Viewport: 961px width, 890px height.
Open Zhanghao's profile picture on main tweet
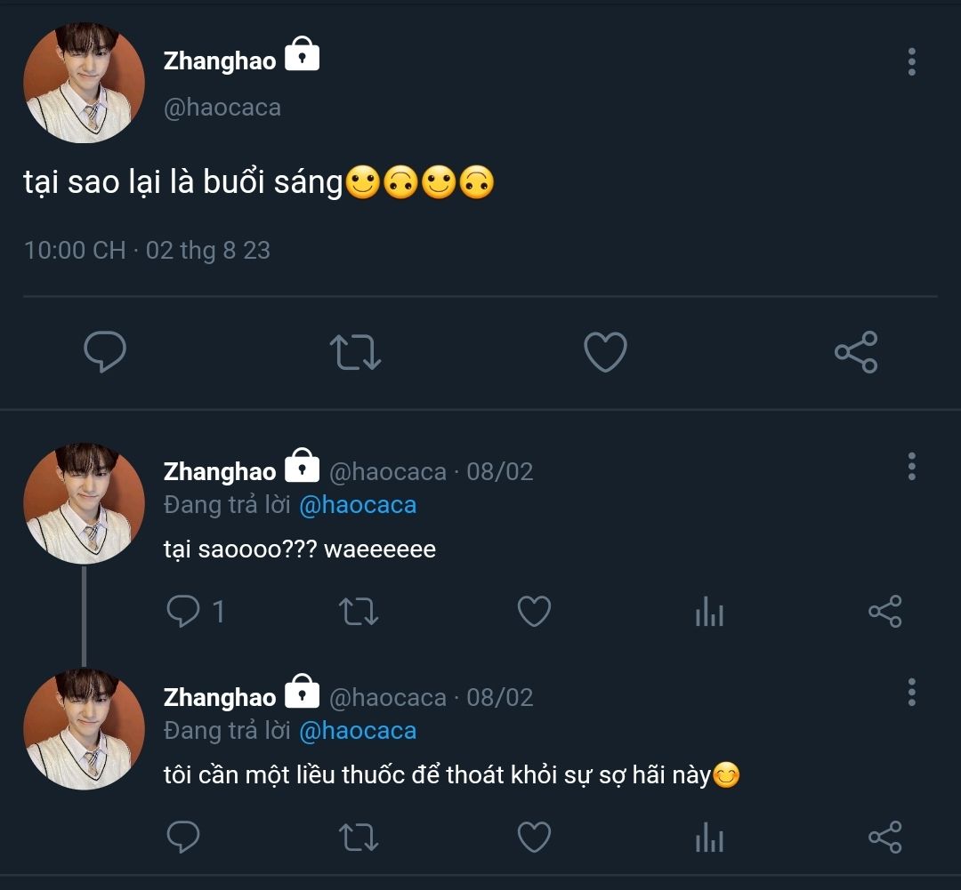click(84, 83)
